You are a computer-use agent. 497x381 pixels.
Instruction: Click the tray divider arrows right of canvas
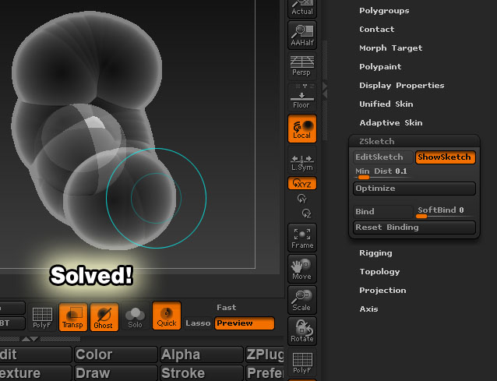tap(325, 90)
